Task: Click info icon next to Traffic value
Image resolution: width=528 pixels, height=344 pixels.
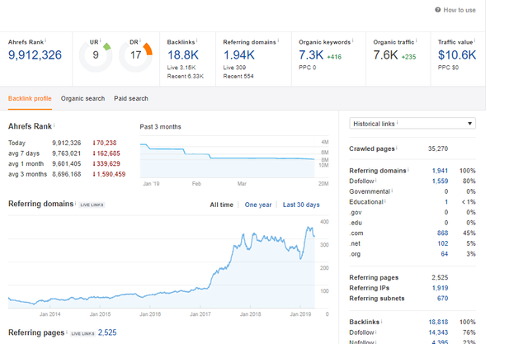Action: click(474, 40)
